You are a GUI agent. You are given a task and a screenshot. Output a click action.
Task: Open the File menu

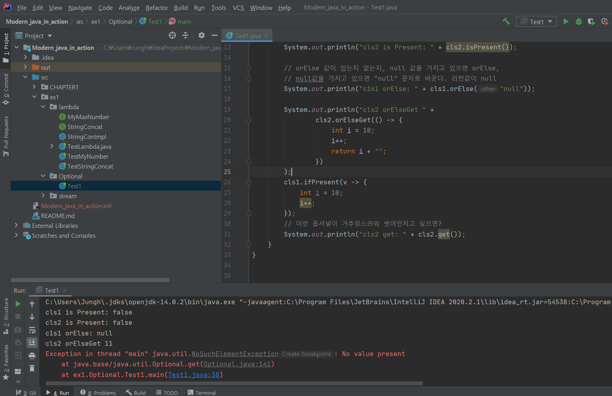click(x=22, y=8)
